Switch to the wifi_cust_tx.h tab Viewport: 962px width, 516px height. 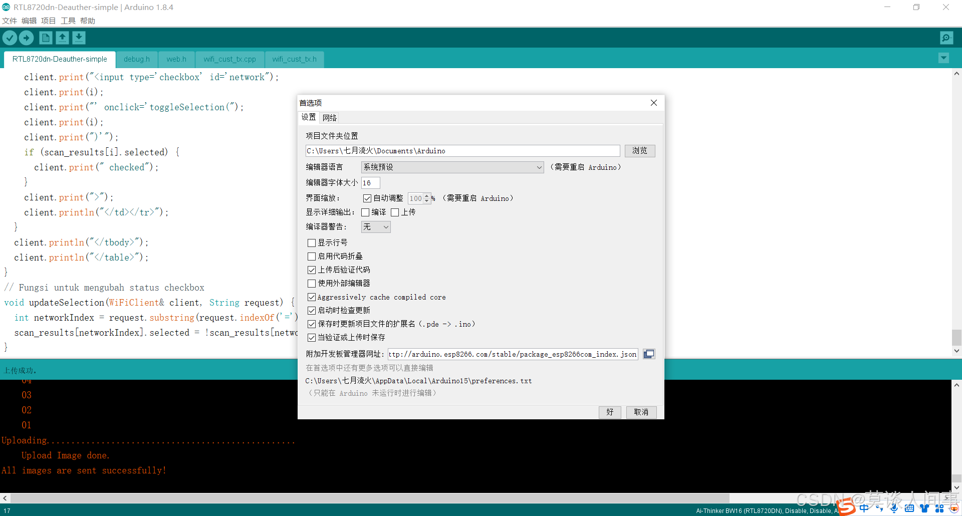(x=294, y=59)
